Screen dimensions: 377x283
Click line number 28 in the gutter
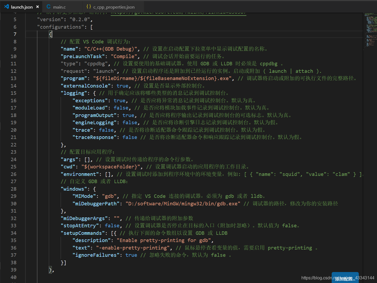(x=13, y=189)
